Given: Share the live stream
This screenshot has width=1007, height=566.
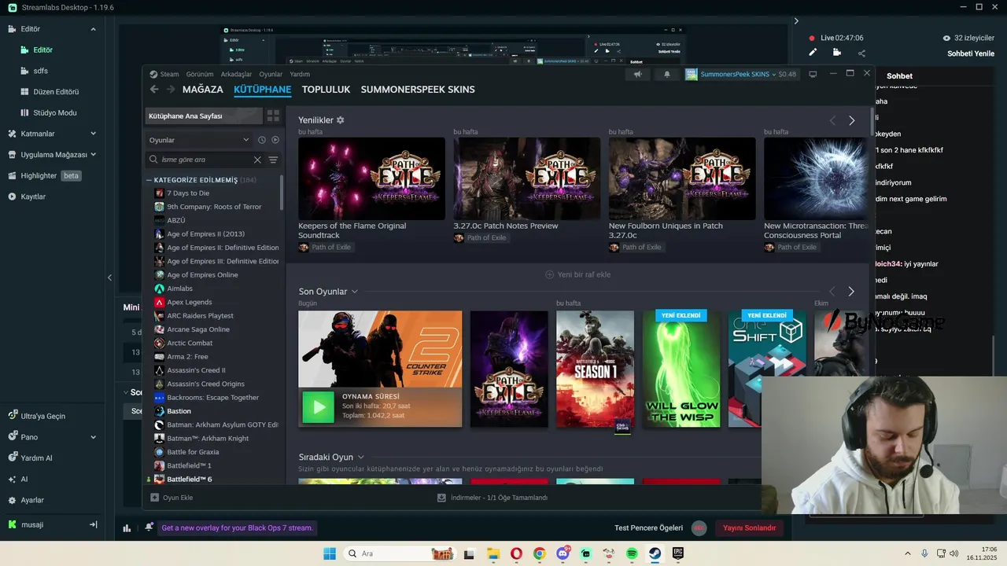Looking at the screenshot, I should [x=861, y=53].
